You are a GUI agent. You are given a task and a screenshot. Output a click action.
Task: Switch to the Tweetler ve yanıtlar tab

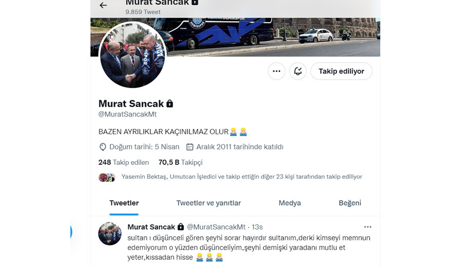(x=208, y=203)
